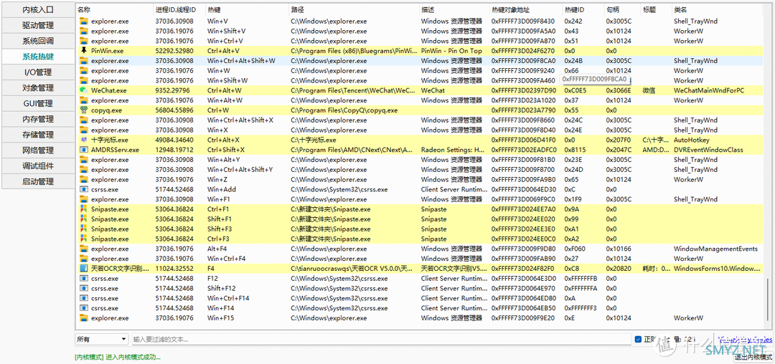Click the csrss.exe icon in the Win+Ctrl+F14 row
This screenshot has width=775, height=364.
coord(83,298)
